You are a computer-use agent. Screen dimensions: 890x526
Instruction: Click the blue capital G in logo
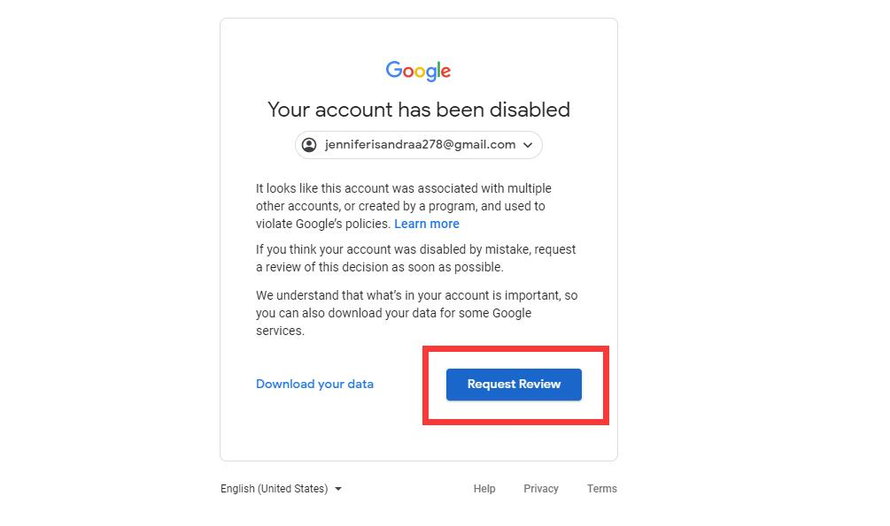tap(393, 70)
